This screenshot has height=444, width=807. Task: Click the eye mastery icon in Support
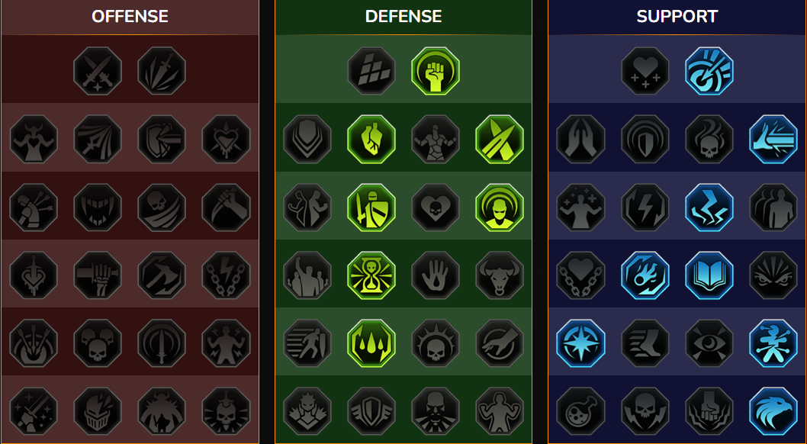point(709,343)
